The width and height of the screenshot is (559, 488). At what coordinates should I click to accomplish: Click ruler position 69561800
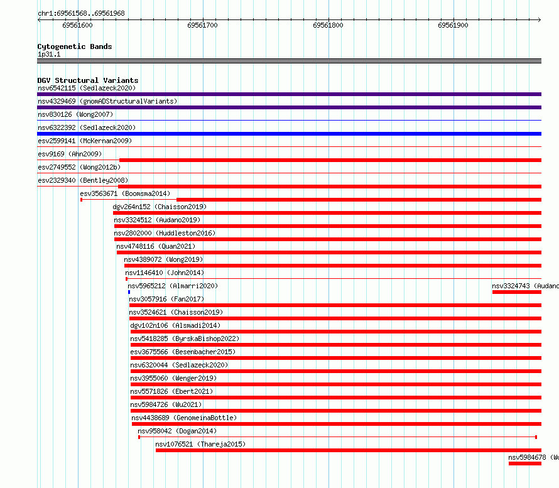coord(328,25)
